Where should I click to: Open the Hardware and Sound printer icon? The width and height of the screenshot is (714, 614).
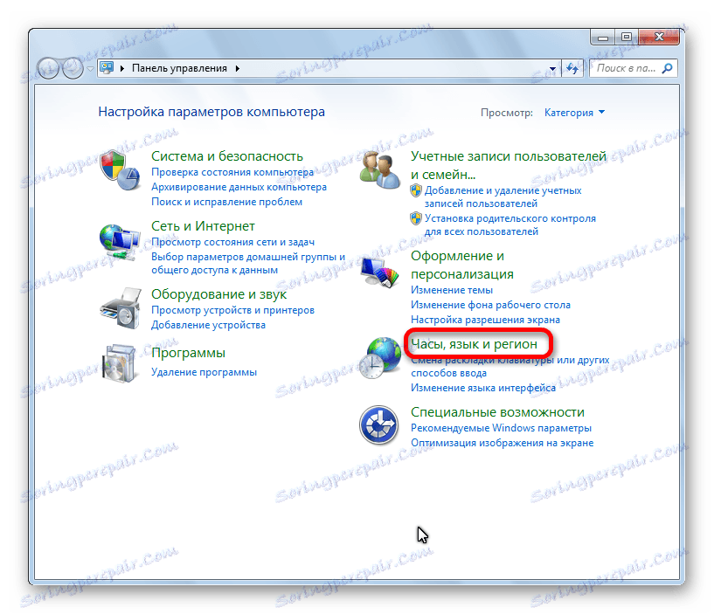(x=121, y=308)
